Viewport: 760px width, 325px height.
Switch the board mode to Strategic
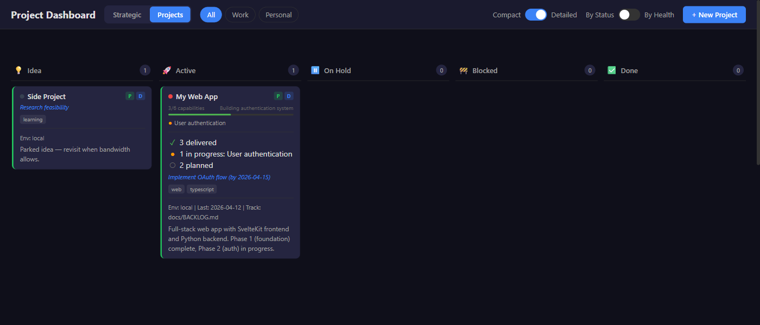127,15
